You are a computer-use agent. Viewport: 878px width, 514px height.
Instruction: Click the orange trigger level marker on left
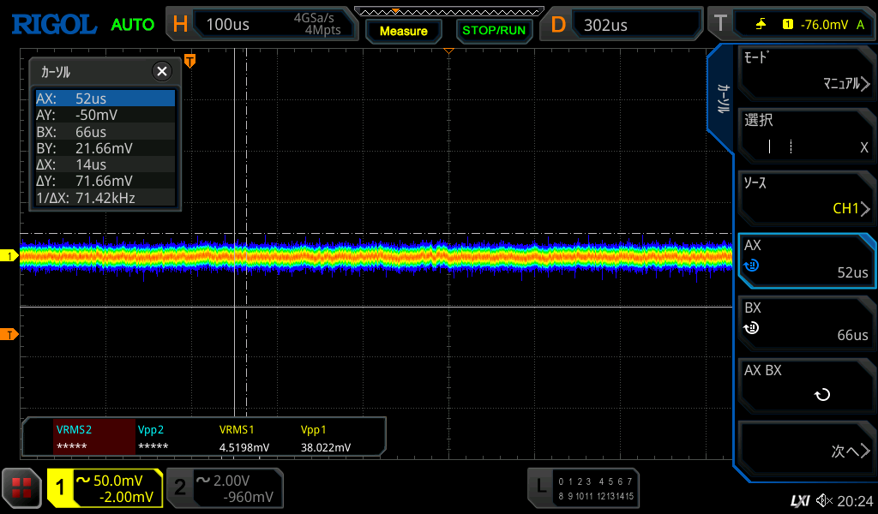point(10,333)
